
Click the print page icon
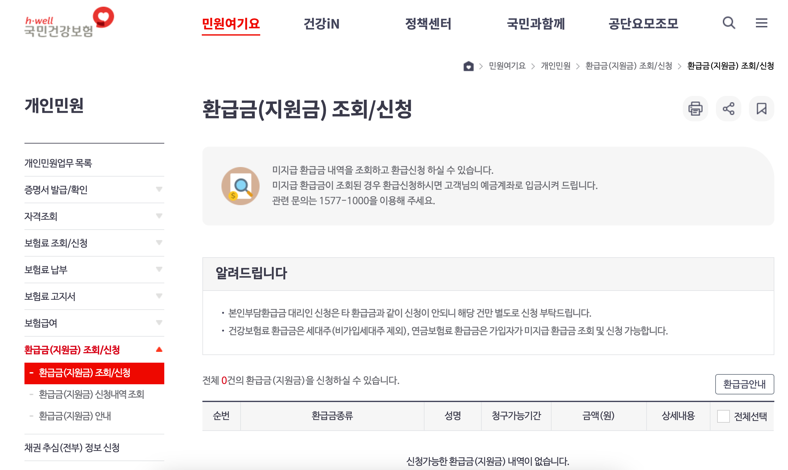click(x=695, y=109)
